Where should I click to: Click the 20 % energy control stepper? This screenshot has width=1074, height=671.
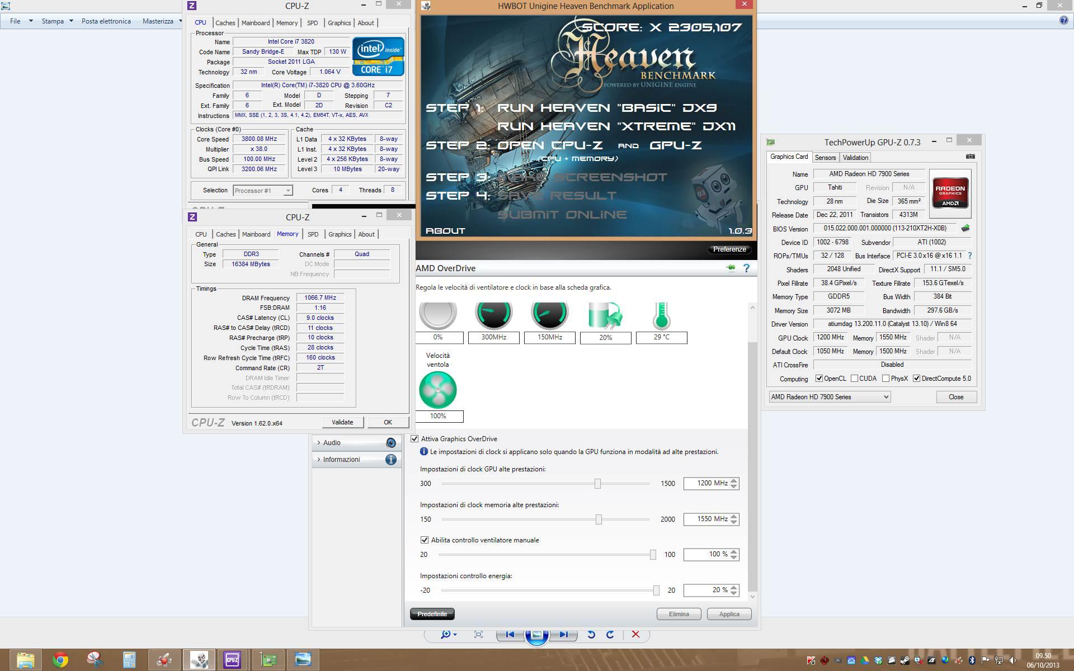734,590
